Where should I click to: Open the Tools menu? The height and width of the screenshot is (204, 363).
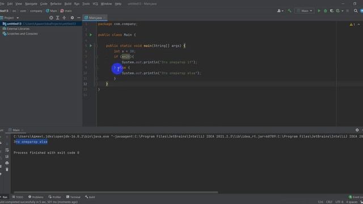(x=86, y=4)
